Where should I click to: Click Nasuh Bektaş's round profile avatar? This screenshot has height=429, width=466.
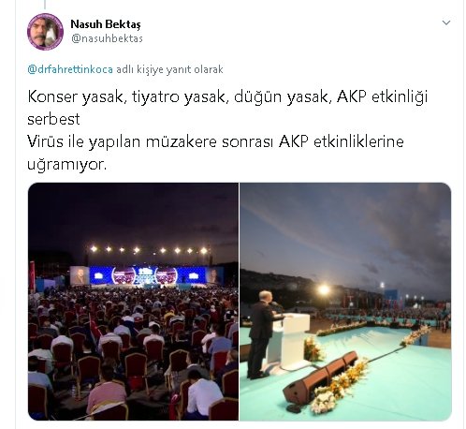click(x=45, y=32)
